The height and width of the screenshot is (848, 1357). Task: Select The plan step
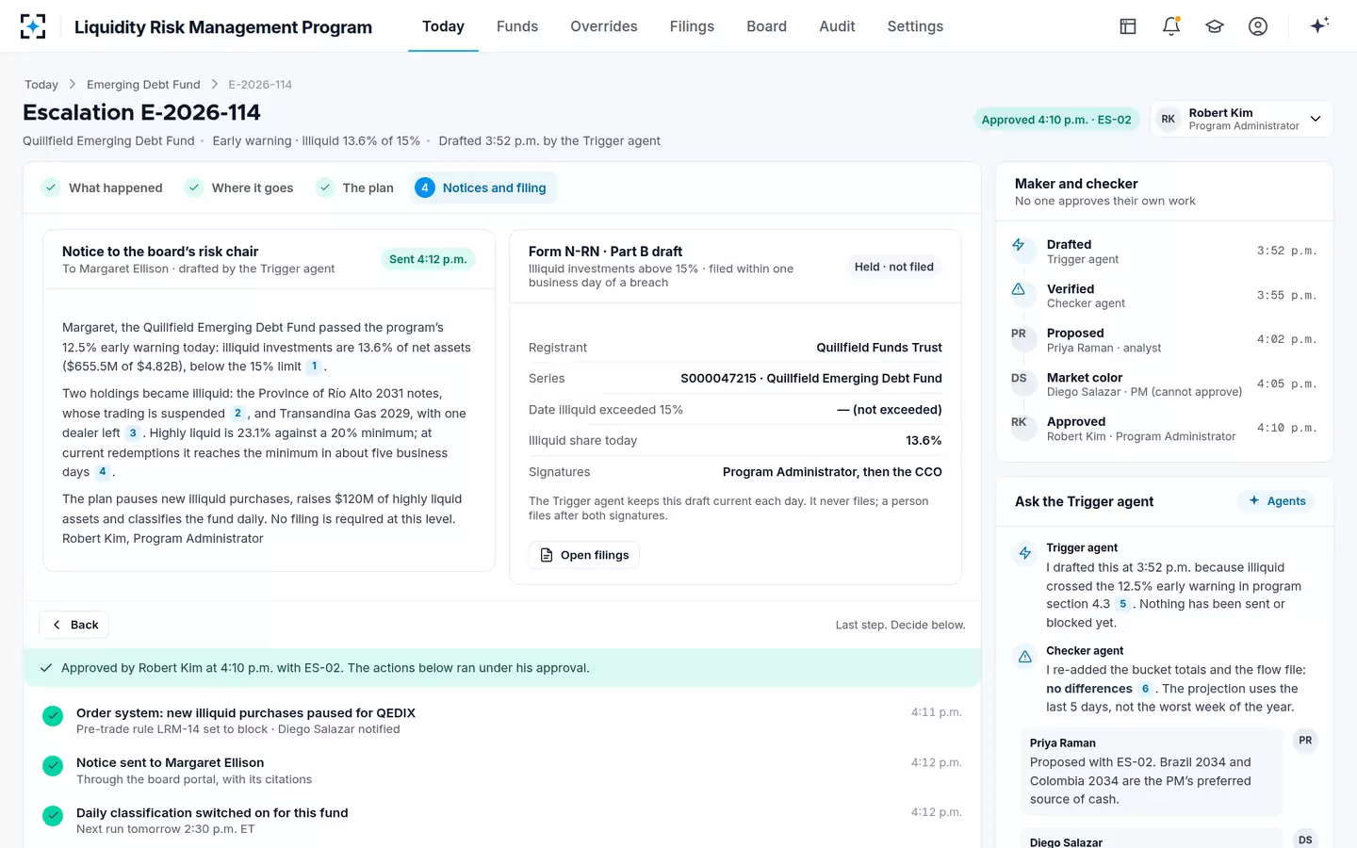[355, 188]
